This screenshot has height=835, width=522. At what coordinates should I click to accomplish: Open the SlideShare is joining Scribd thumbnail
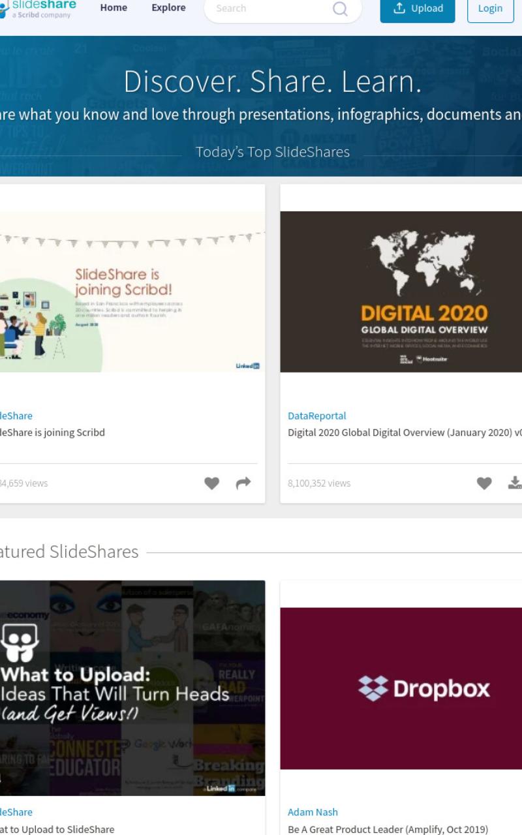pos(132,292)
